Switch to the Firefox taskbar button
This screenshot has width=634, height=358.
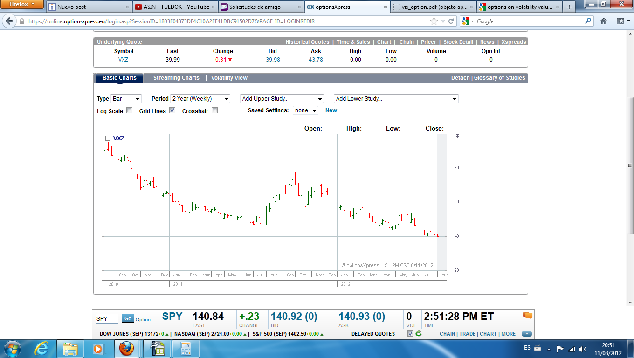point(126,349)
